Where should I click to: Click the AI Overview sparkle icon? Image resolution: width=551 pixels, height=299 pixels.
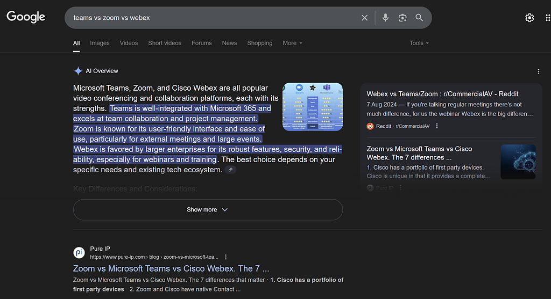point(78,71)
